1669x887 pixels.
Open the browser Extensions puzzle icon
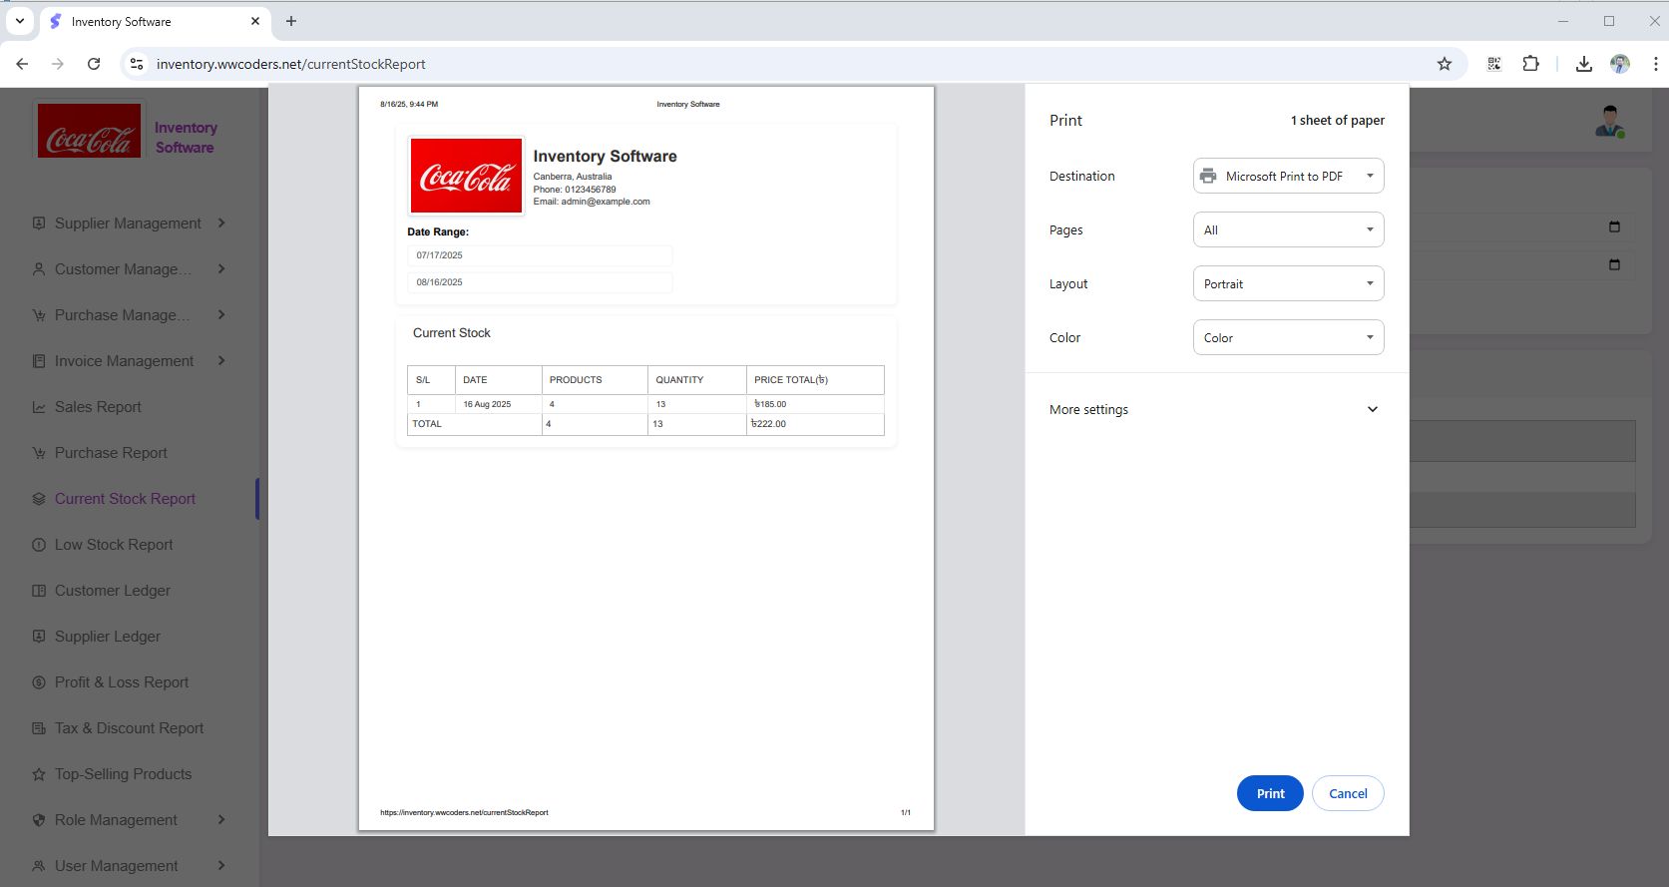(1530, 64)
